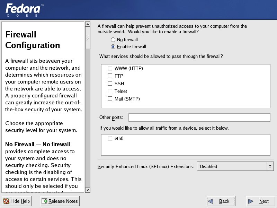Click the 'allow all traffic from a device' text
277x208 pixels.
[164, 128]
